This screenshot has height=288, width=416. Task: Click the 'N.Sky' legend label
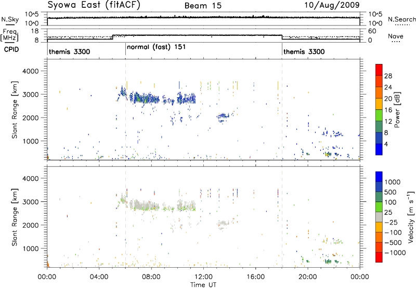[10, 19]
